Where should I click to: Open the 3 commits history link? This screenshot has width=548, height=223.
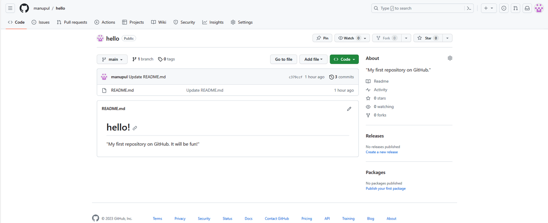342,77
